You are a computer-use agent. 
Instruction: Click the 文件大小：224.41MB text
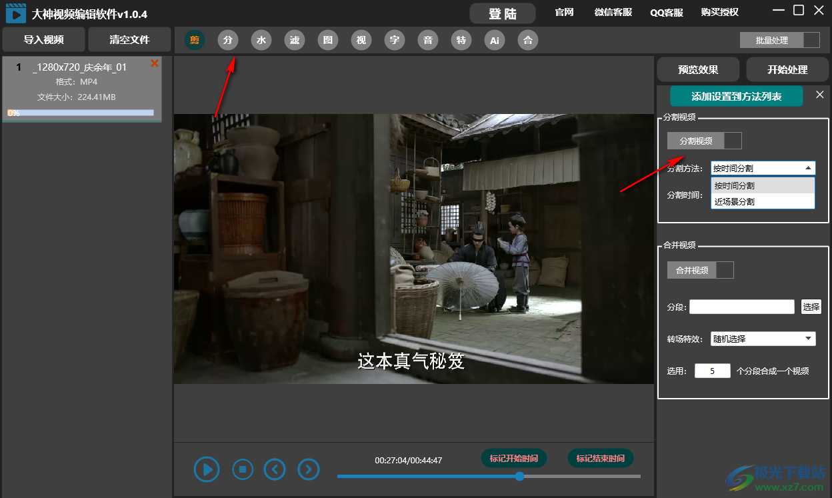coord(77,97)
